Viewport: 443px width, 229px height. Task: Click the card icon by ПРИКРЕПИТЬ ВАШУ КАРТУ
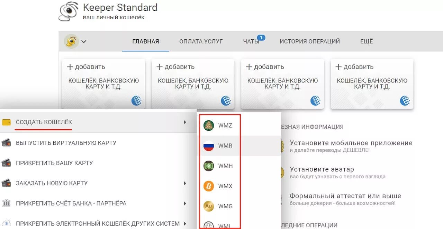click(6, 163)
